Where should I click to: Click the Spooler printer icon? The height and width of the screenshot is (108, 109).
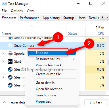click(10, 54)
